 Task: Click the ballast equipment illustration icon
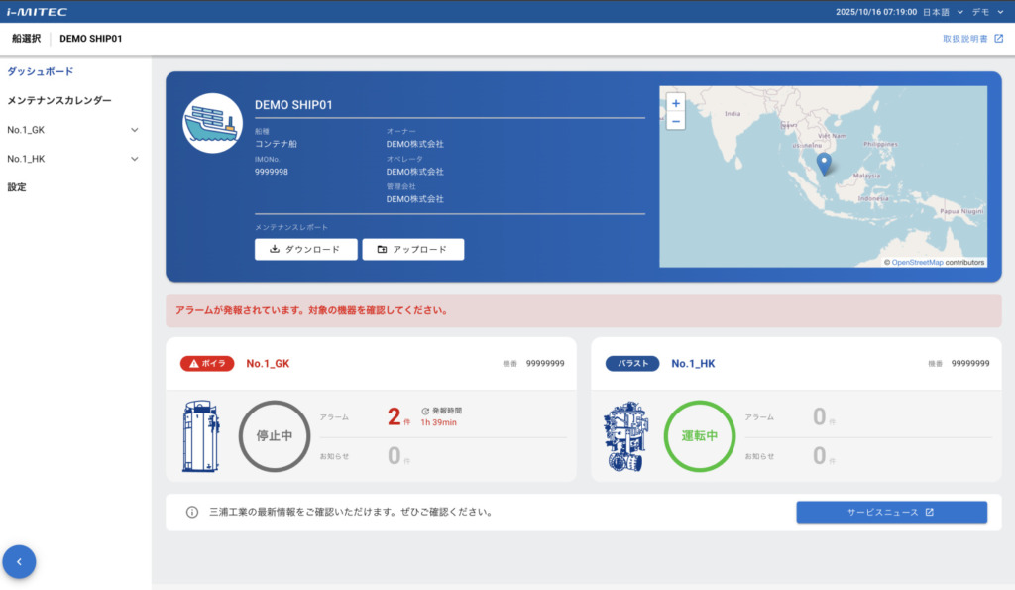[624, 436]
